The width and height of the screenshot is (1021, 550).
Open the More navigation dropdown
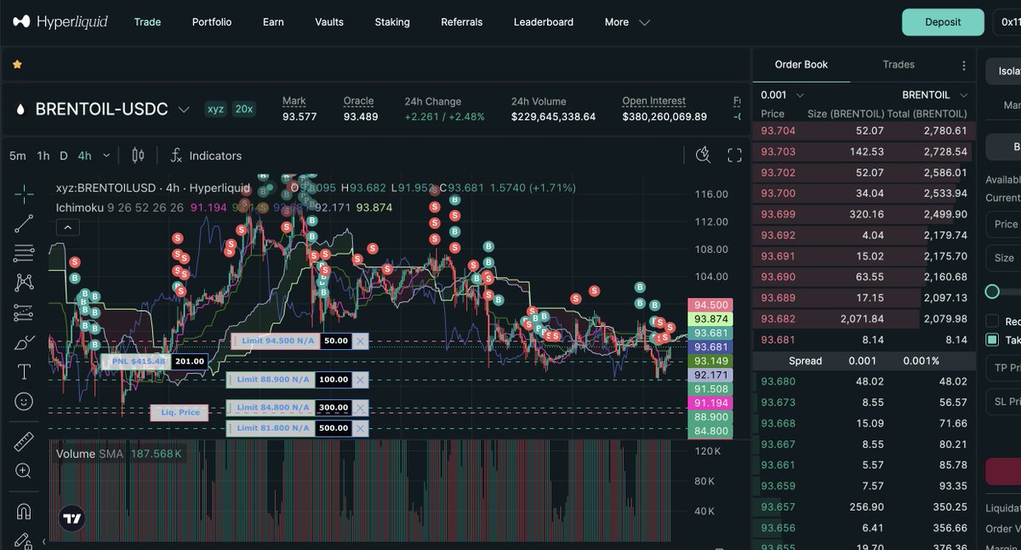point(627,22)
